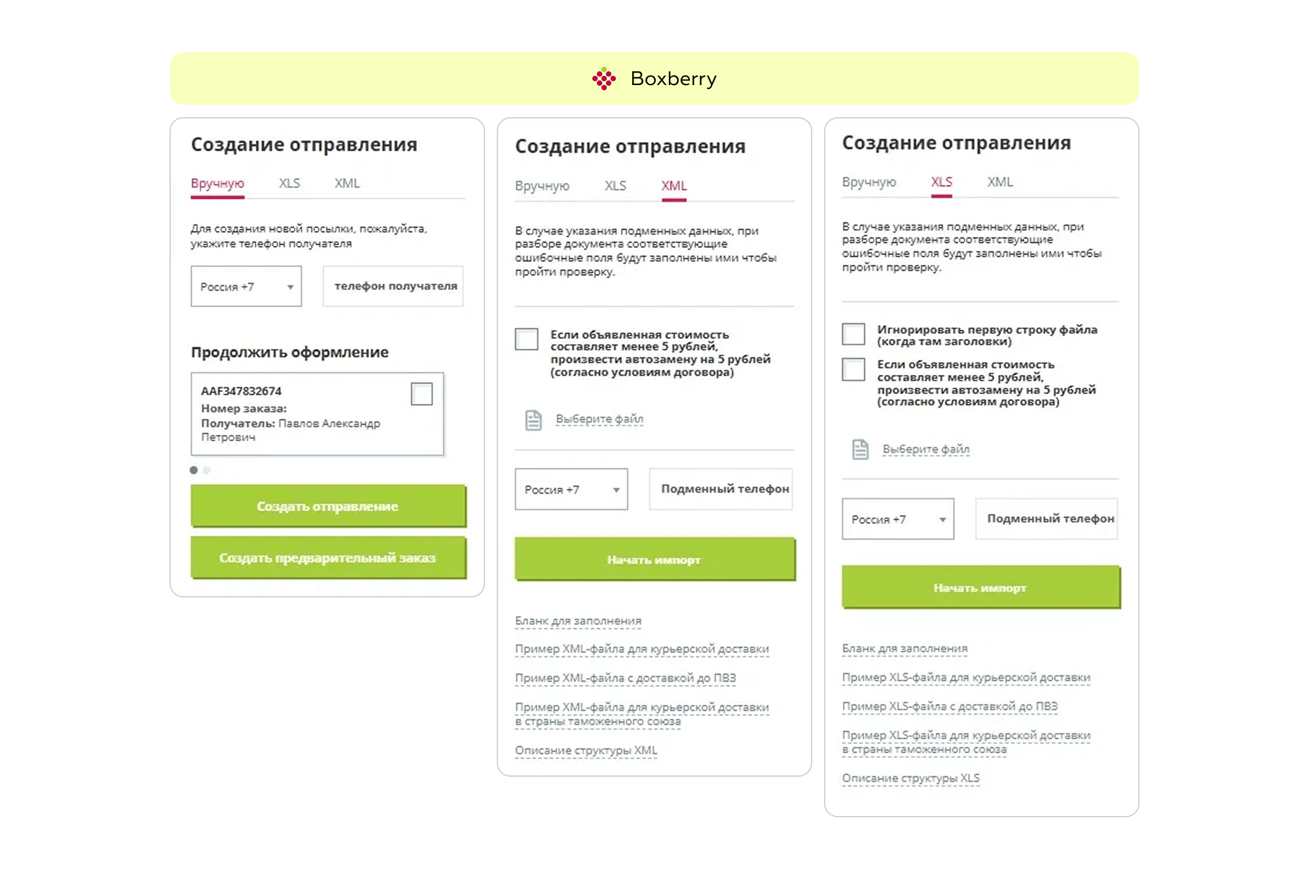Open Россия +7 dropdown in XLS panel
Viewport: 1309px width, 869px height.
click(x=898, y=519)
